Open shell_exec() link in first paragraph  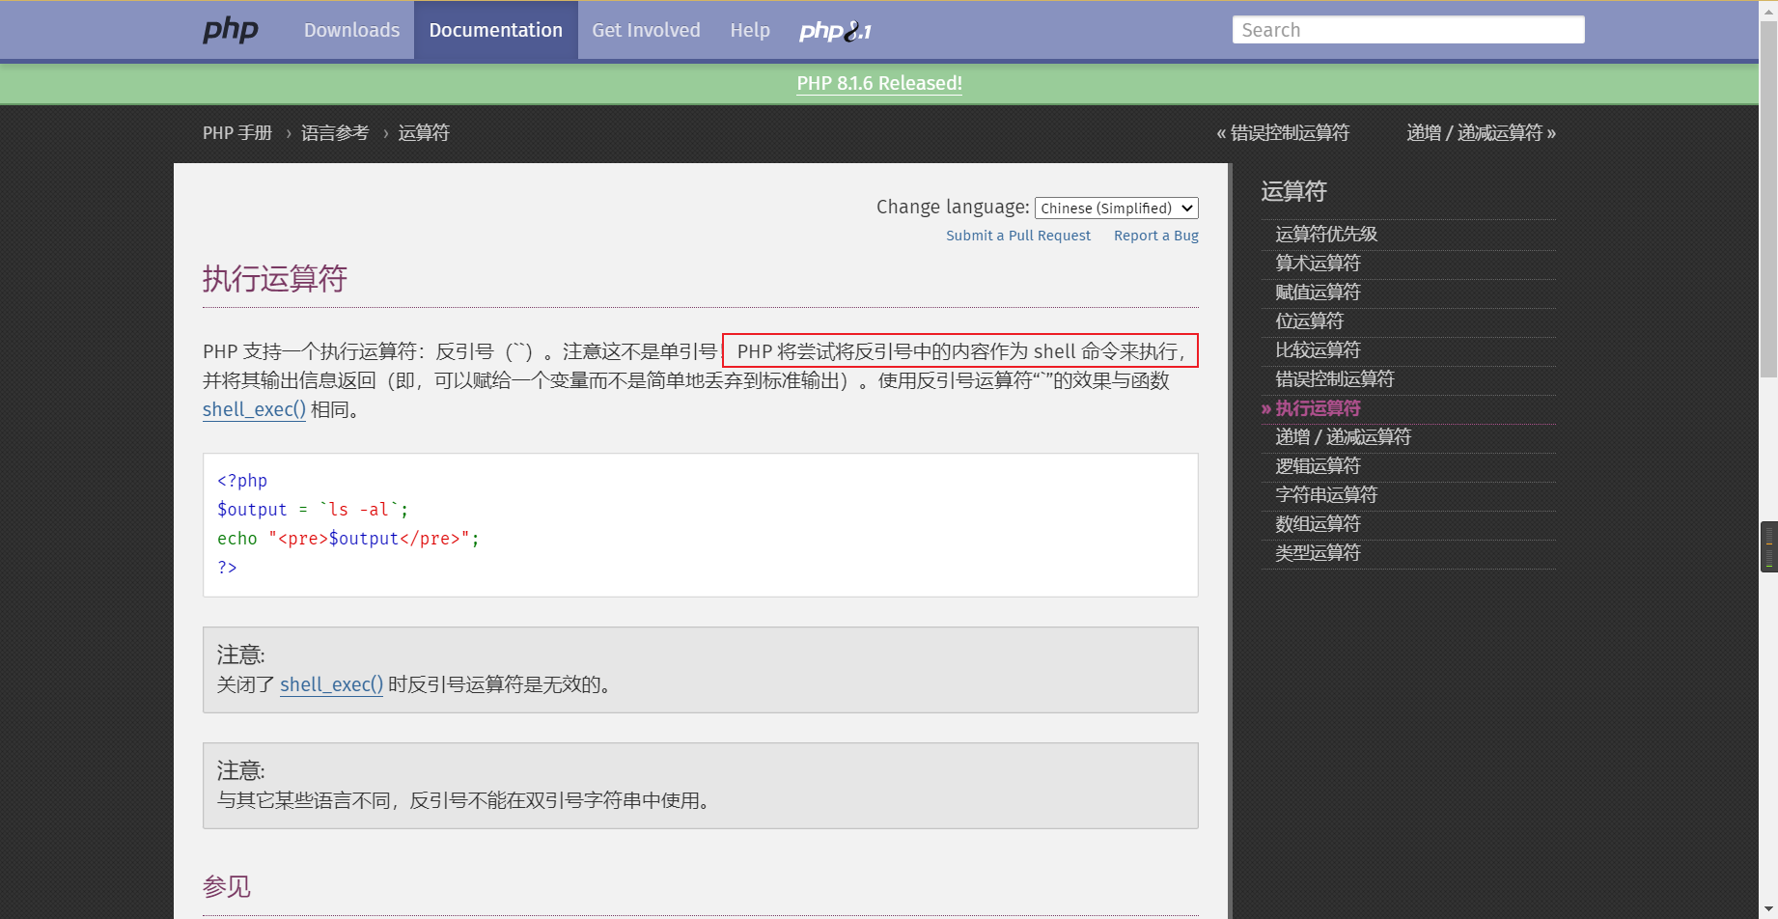254,409
